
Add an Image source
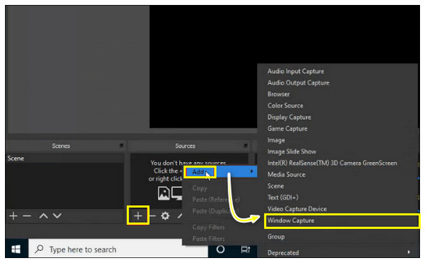point(276,140)
